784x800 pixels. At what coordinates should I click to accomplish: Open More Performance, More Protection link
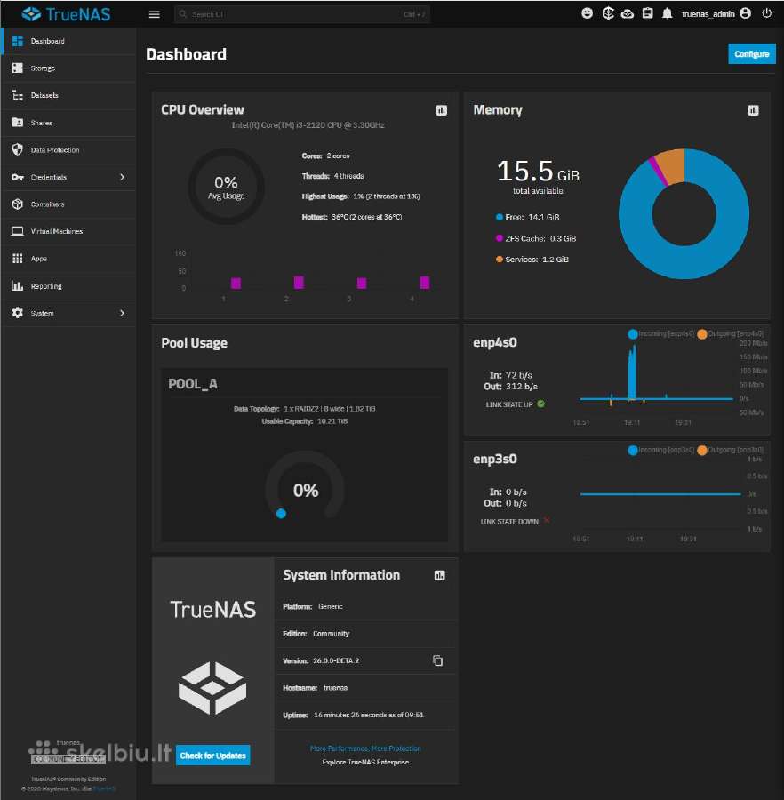point(365,748)
